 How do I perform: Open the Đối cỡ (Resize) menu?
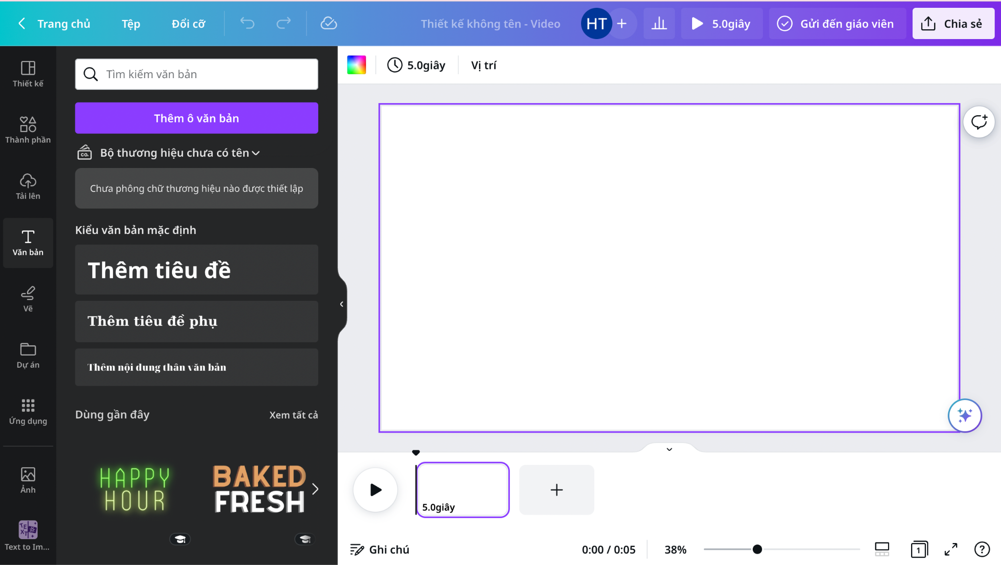pos(190,23)
